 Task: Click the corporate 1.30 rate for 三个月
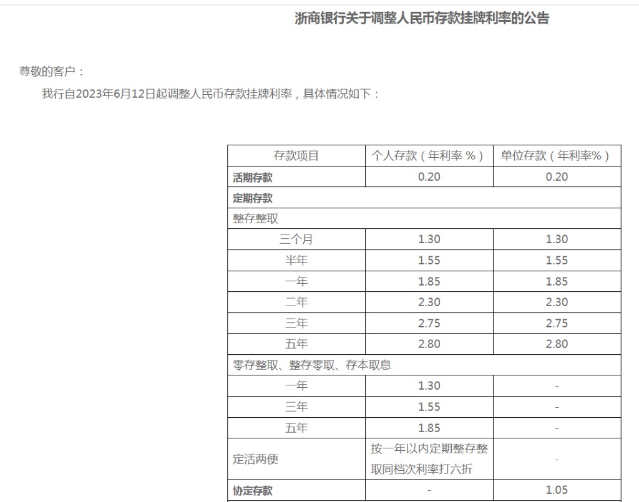557,239
